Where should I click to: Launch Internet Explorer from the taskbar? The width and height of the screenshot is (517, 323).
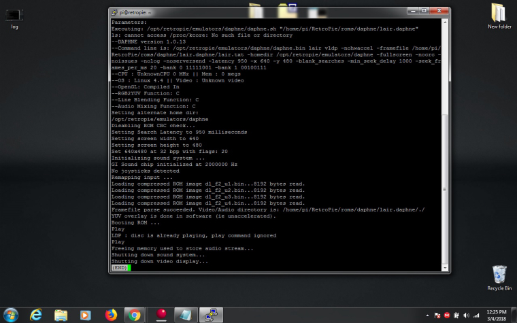point(36,314)
